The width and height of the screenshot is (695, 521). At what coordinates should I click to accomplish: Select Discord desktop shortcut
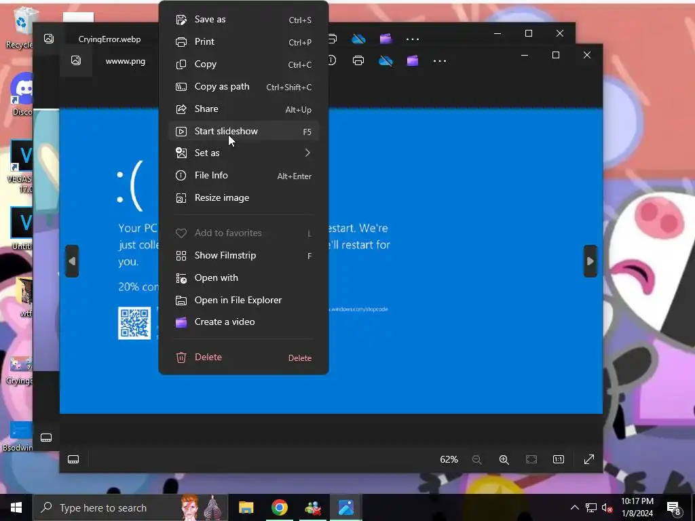(x=22, y=94)
